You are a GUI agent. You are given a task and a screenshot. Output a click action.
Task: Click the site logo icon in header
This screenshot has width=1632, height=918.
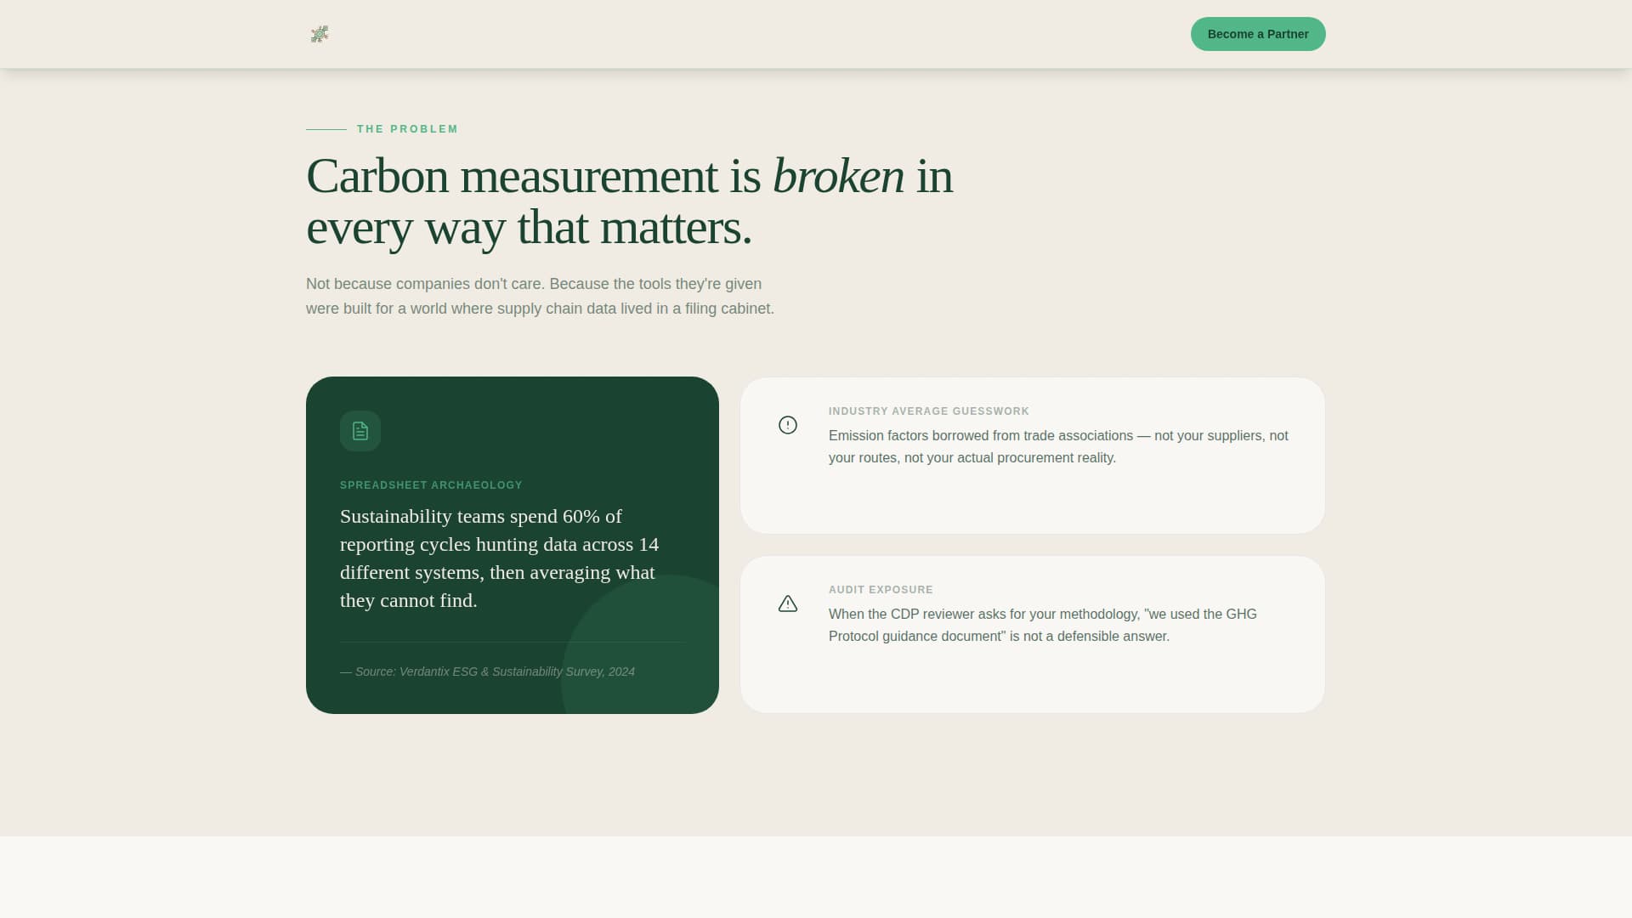[320, 34]
